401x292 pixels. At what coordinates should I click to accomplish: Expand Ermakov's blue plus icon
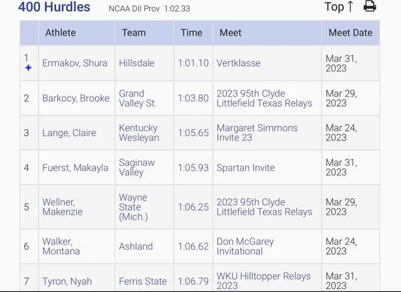pyautogui.click(x=28, y=68)
